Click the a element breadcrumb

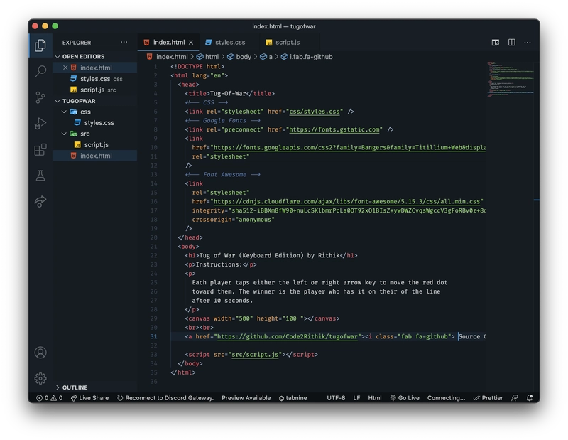pyautogui.click(x=266, y=57)
